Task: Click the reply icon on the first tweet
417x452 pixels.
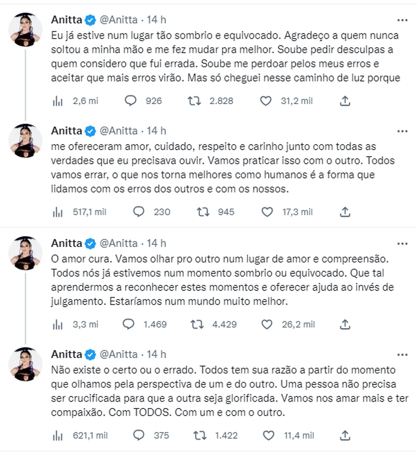Action: point(131,101)
